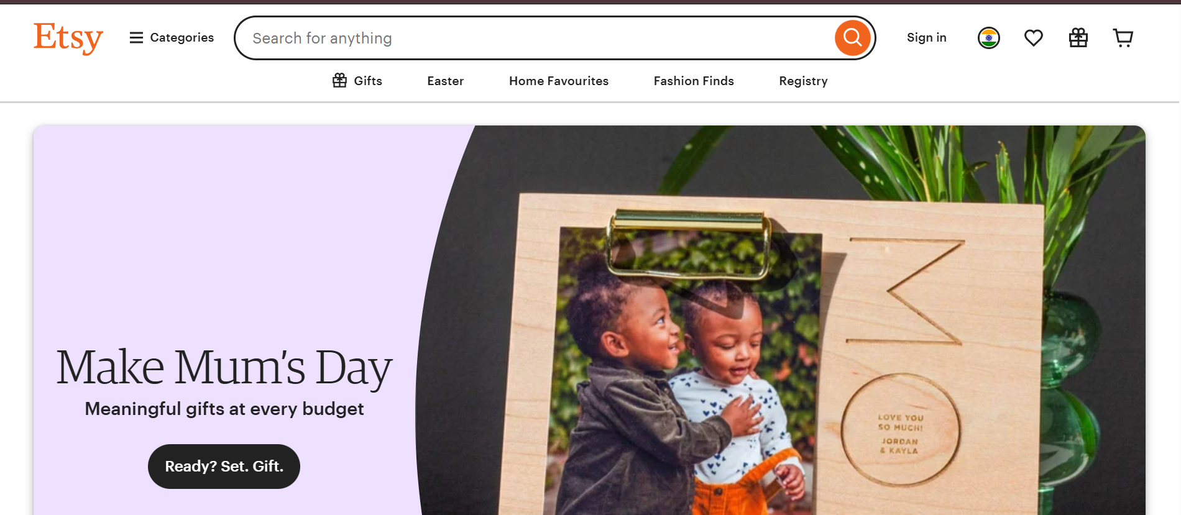The height and width of the screenshot is (515, 1181).
Task: Select the Easter navigation item
Action: 445,81
